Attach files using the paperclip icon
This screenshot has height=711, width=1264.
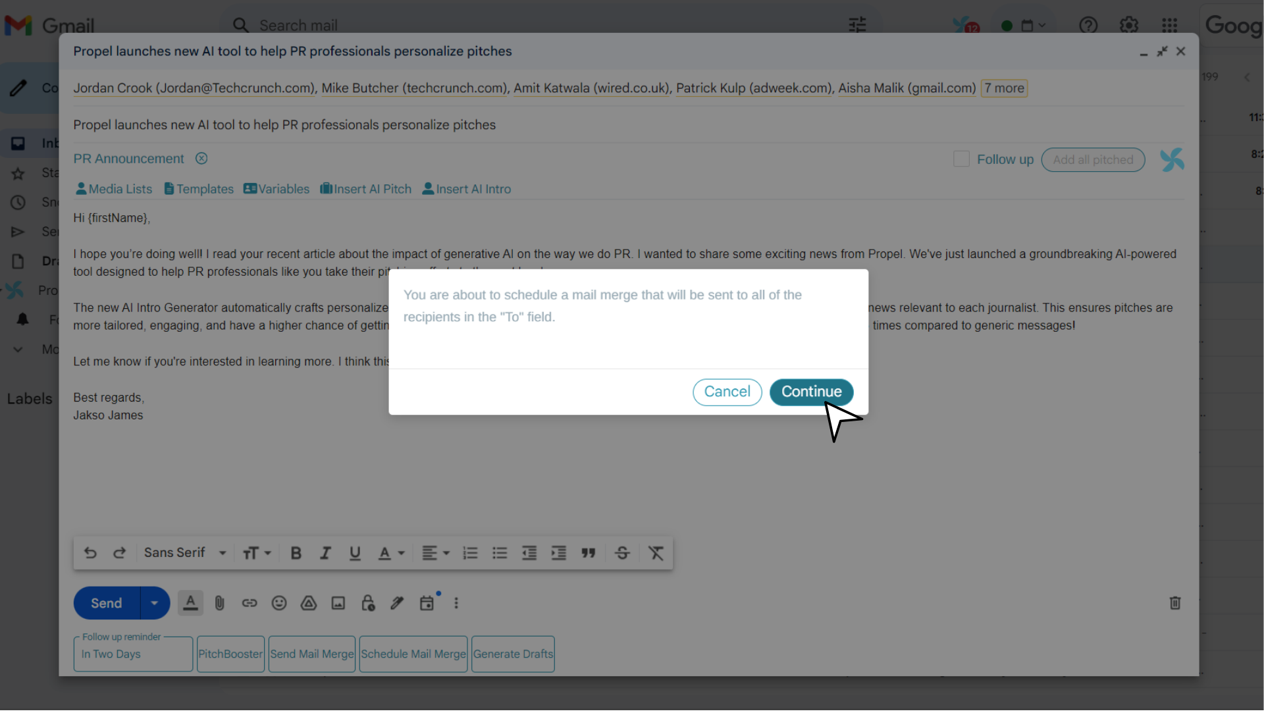220,603
